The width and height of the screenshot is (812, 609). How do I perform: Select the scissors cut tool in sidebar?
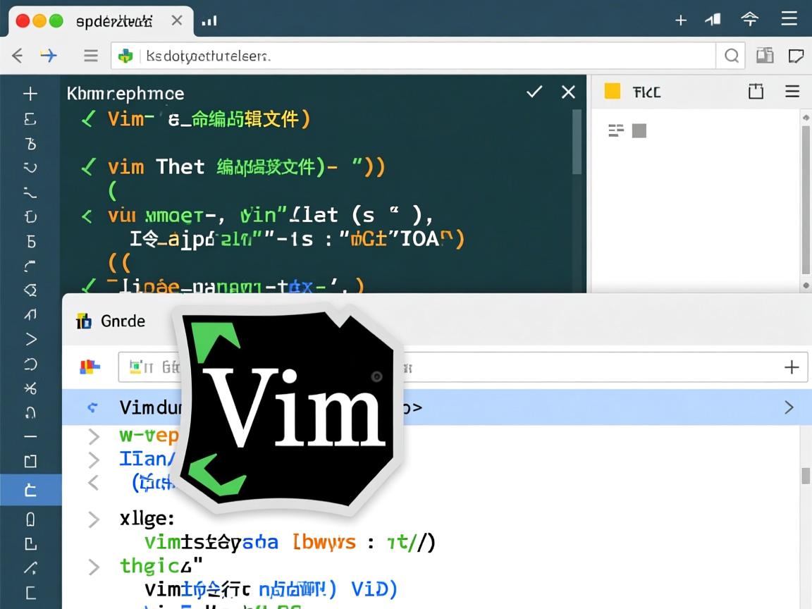[30, 388]
